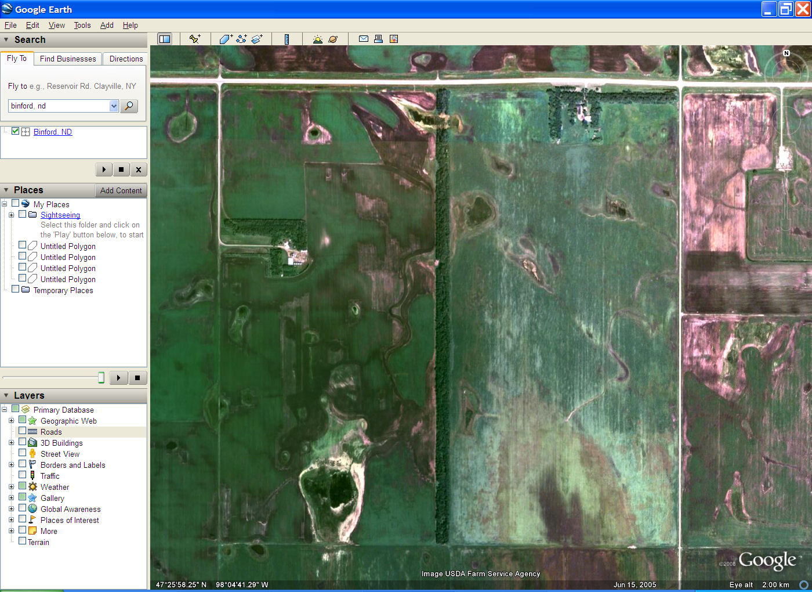
Task: Expand the More layer node
Action: (11, 531)
